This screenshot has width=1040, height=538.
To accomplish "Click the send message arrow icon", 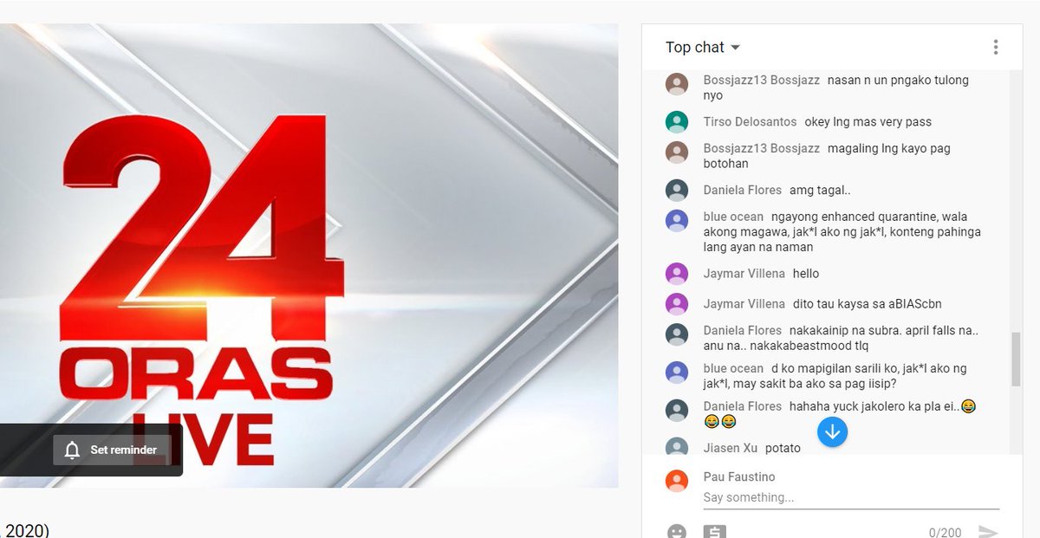I will click(x=987, y=531).
